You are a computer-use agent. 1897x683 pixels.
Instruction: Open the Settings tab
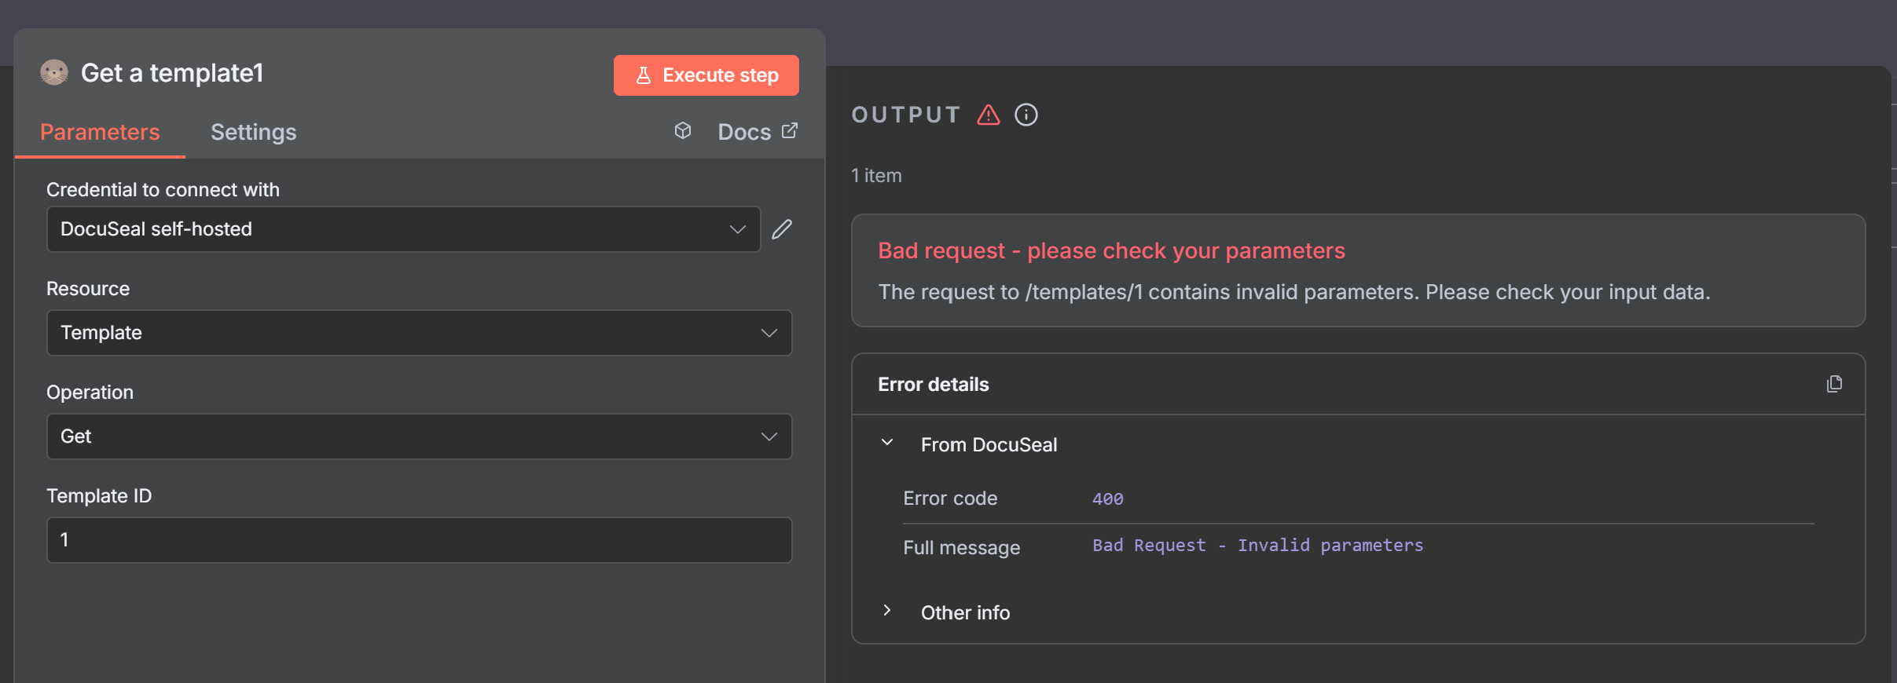click(x=253, y=132)
